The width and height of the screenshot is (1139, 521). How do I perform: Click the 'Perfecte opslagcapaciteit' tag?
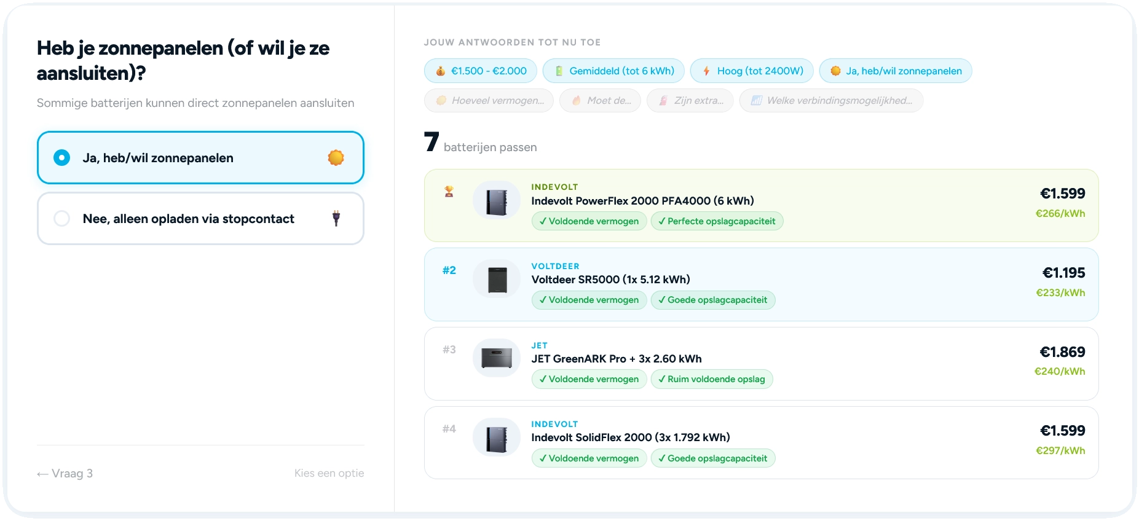[x=717, y=221]
